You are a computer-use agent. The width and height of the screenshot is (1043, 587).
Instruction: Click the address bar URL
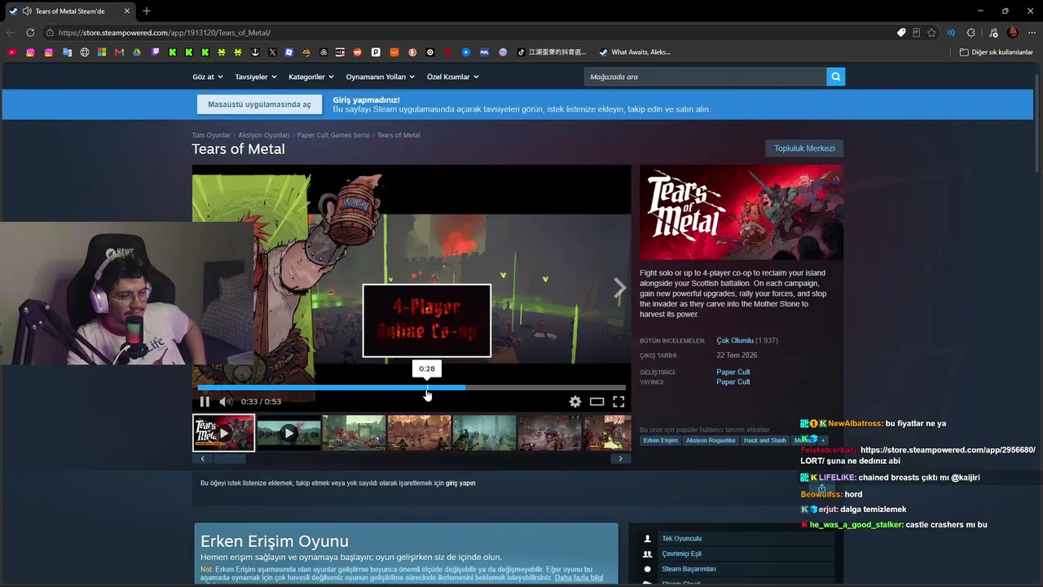[x=165, y=33]
